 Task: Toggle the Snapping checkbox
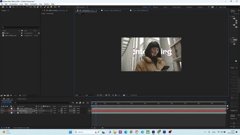point(78,7)
